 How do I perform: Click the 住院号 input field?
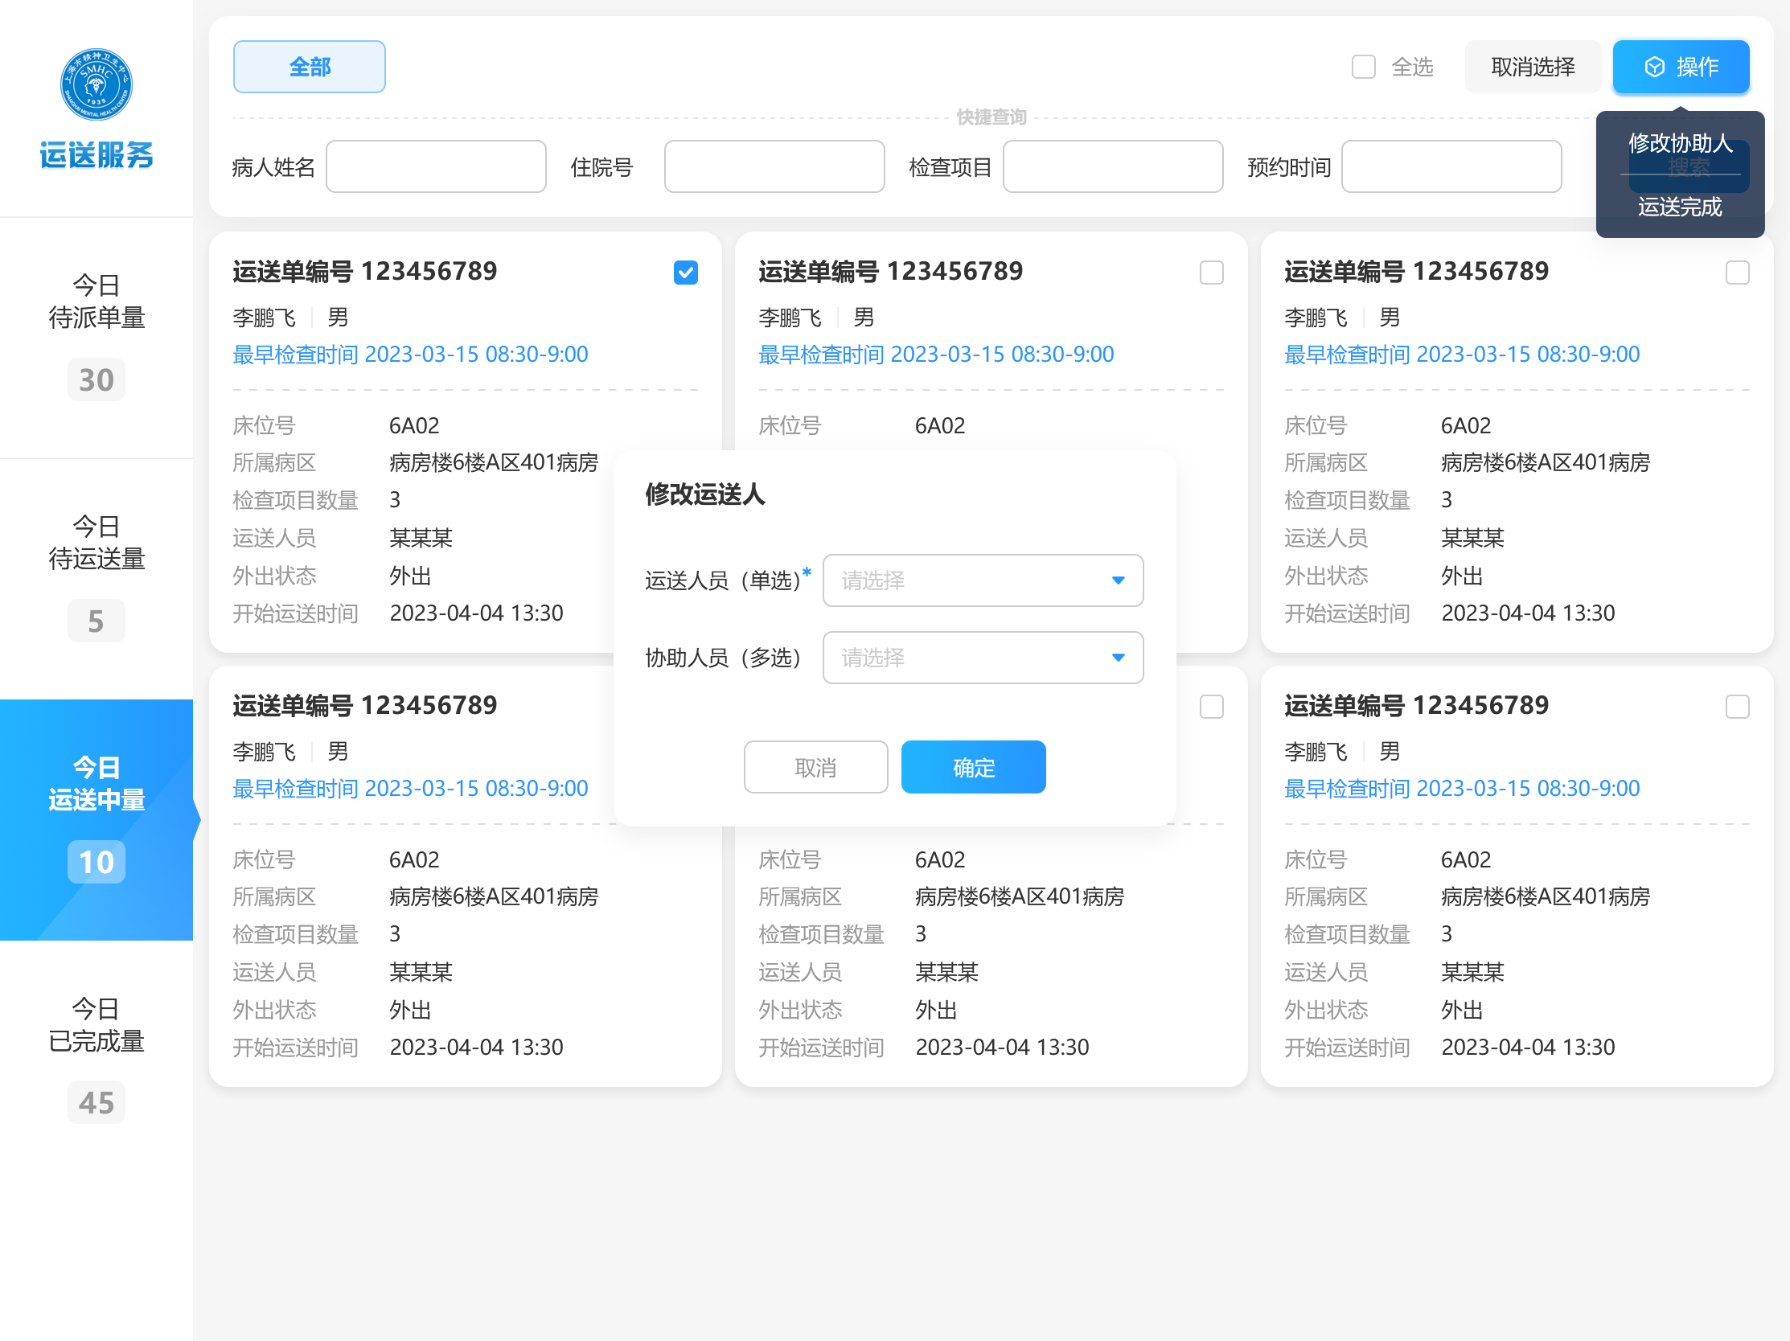click(774, 166)
